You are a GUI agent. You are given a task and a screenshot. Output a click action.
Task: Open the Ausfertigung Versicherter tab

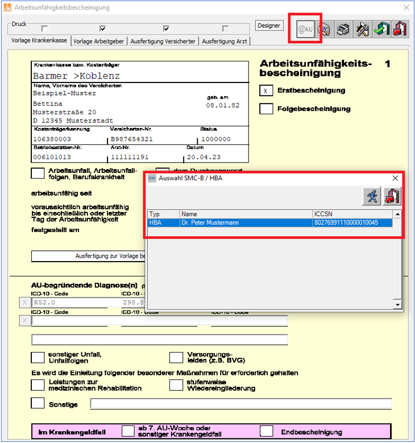click(163, 42)
